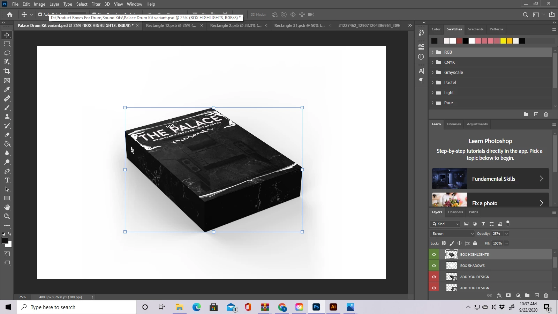
Task: Select the Path Selection tool
Action: [x=7, y=189]
